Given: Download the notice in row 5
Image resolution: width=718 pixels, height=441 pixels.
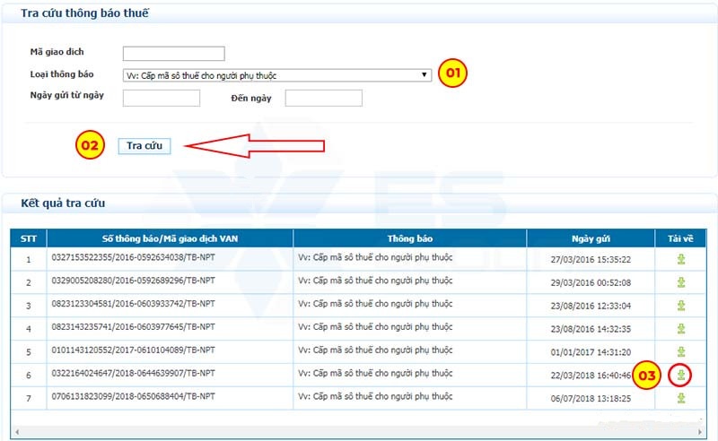Looking at the screenshot, I should [x=681, y=352].
